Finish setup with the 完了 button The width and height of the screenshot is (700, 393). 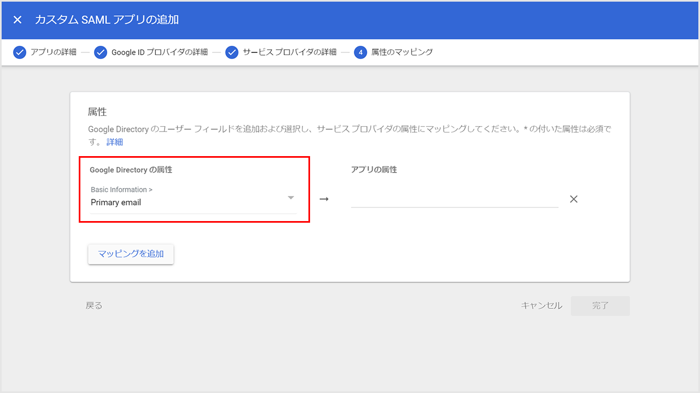(600, 306)
